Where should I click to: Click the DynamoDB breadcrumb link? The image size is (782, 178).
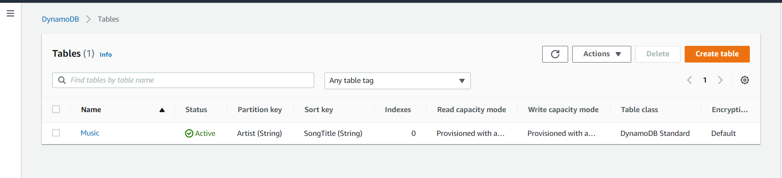(x=60, y=19)
